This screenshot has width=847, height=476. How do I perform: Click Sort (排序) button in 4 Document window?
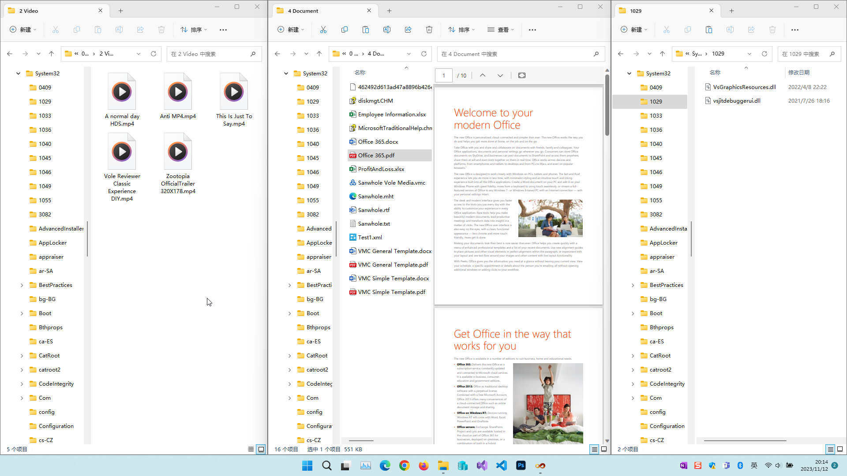point(461,30)
